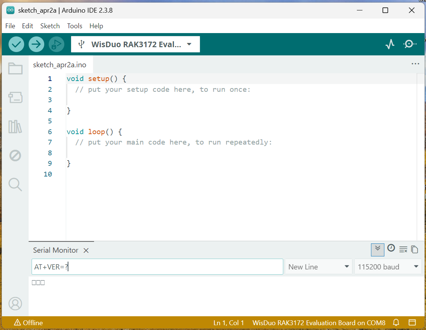Open the notifications bell in status bar
Image resolution: width=426 pixels, height=330 pixels.
(396, 323)
